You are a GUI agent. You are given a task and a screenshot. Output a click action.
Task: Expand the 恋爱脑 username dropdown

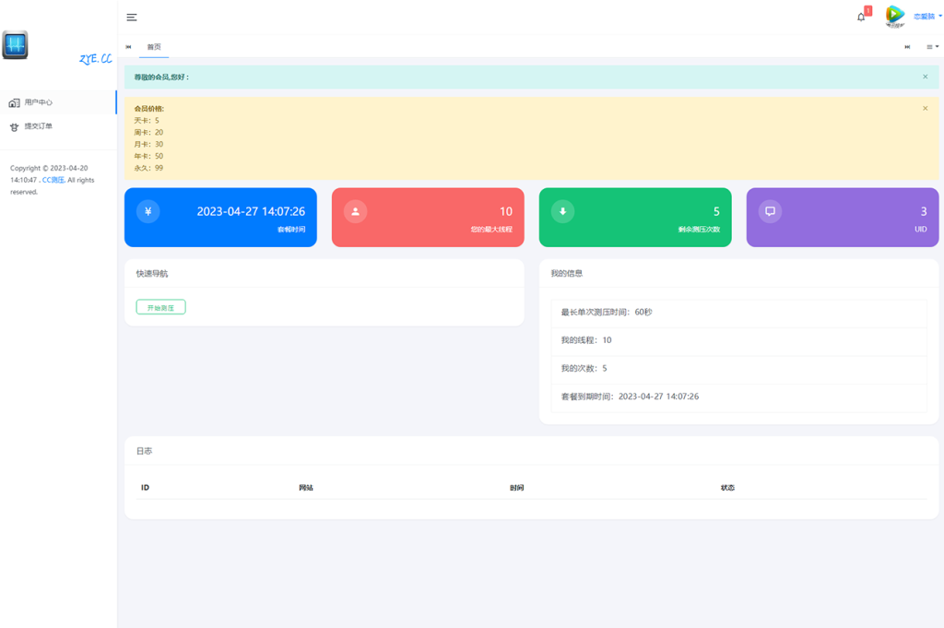(x=926, y=17)
